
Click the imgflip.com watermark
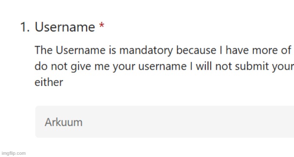(13, 153)
